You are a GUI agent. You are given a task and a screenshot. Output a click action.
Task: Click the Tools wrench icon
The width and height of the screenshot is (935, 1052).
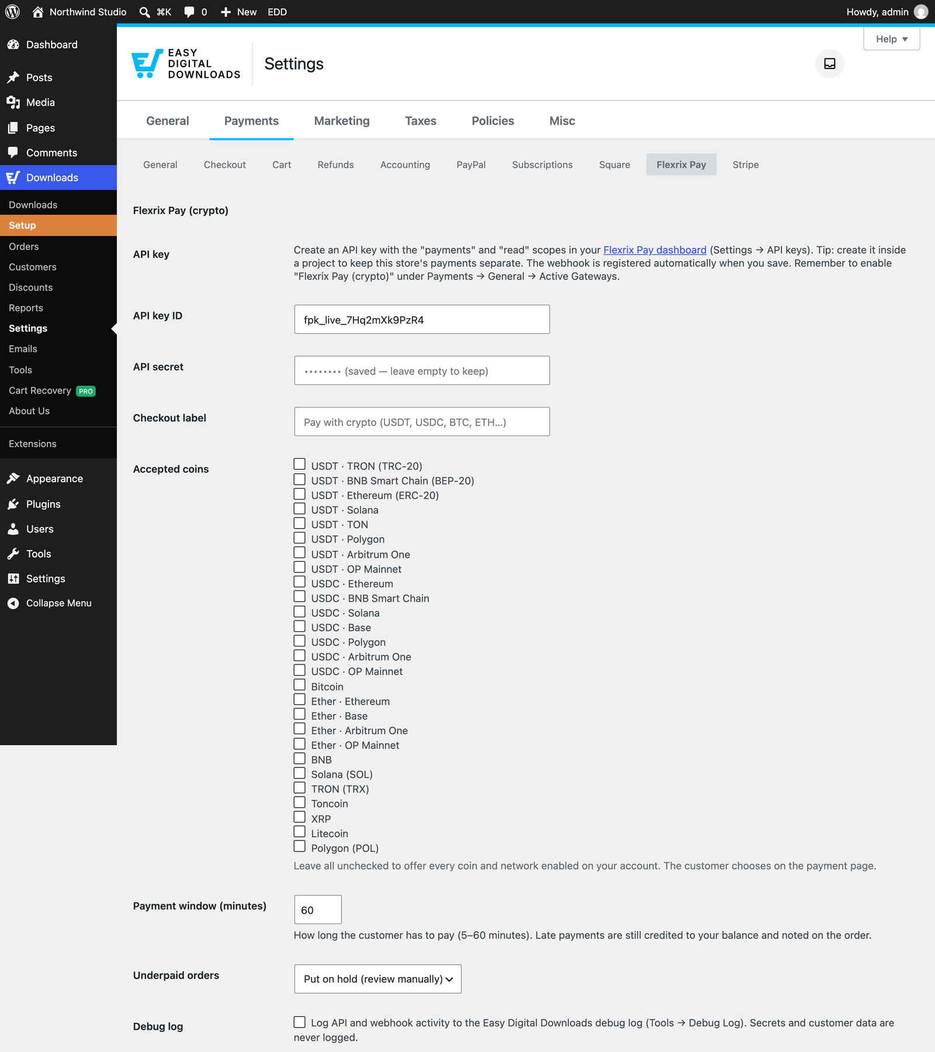coord(13,553)
